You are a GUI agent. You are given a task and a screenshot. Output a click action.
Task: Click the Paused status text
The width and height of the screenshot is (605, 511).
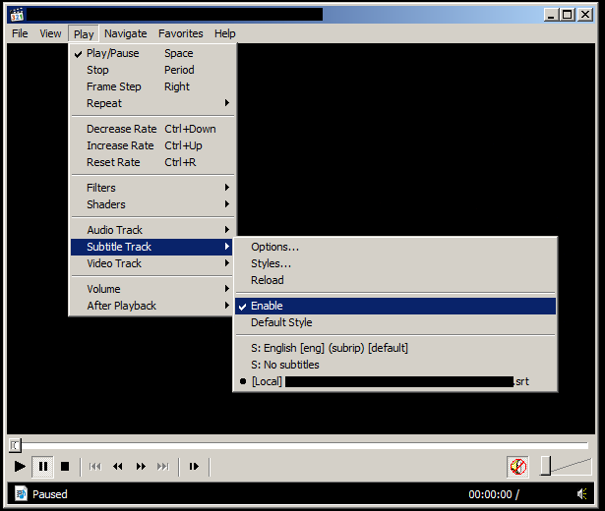50,494
